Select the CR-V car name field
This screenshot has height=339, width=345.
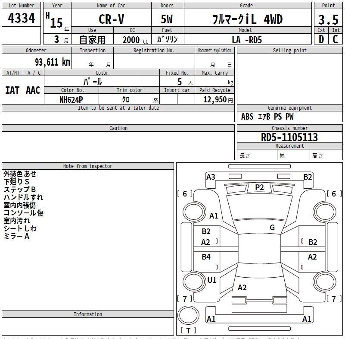(x=111, y=19)
